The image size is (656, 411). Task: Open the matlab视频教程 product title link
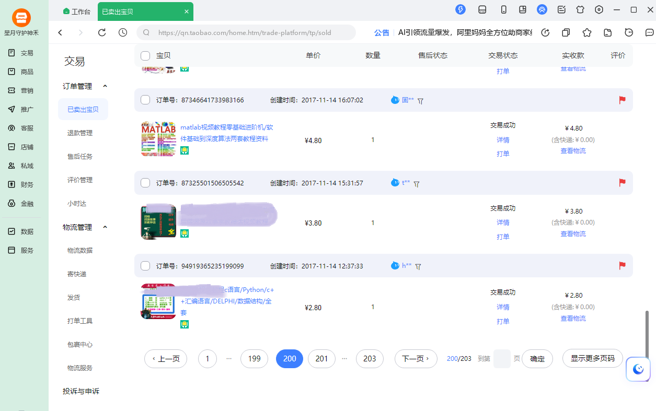[227, 133]
